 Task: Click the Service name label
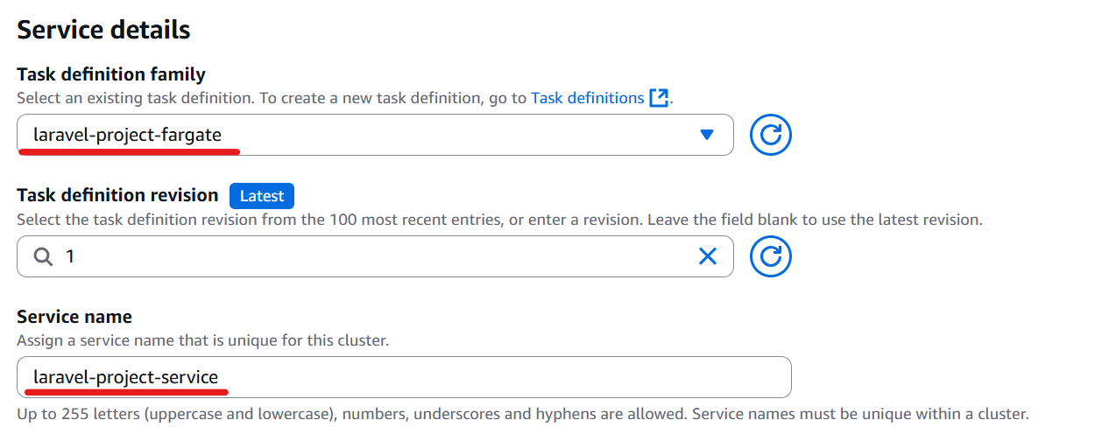(74, 317)
